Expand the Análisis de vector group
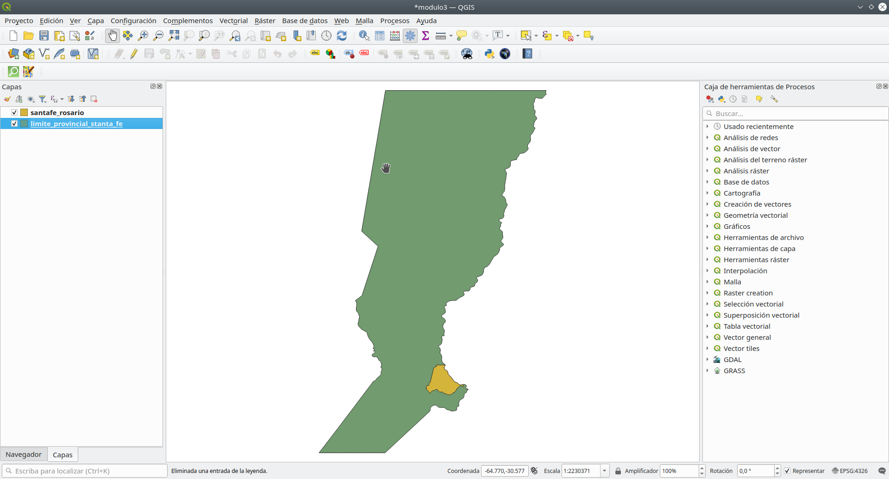 (707, 148)
